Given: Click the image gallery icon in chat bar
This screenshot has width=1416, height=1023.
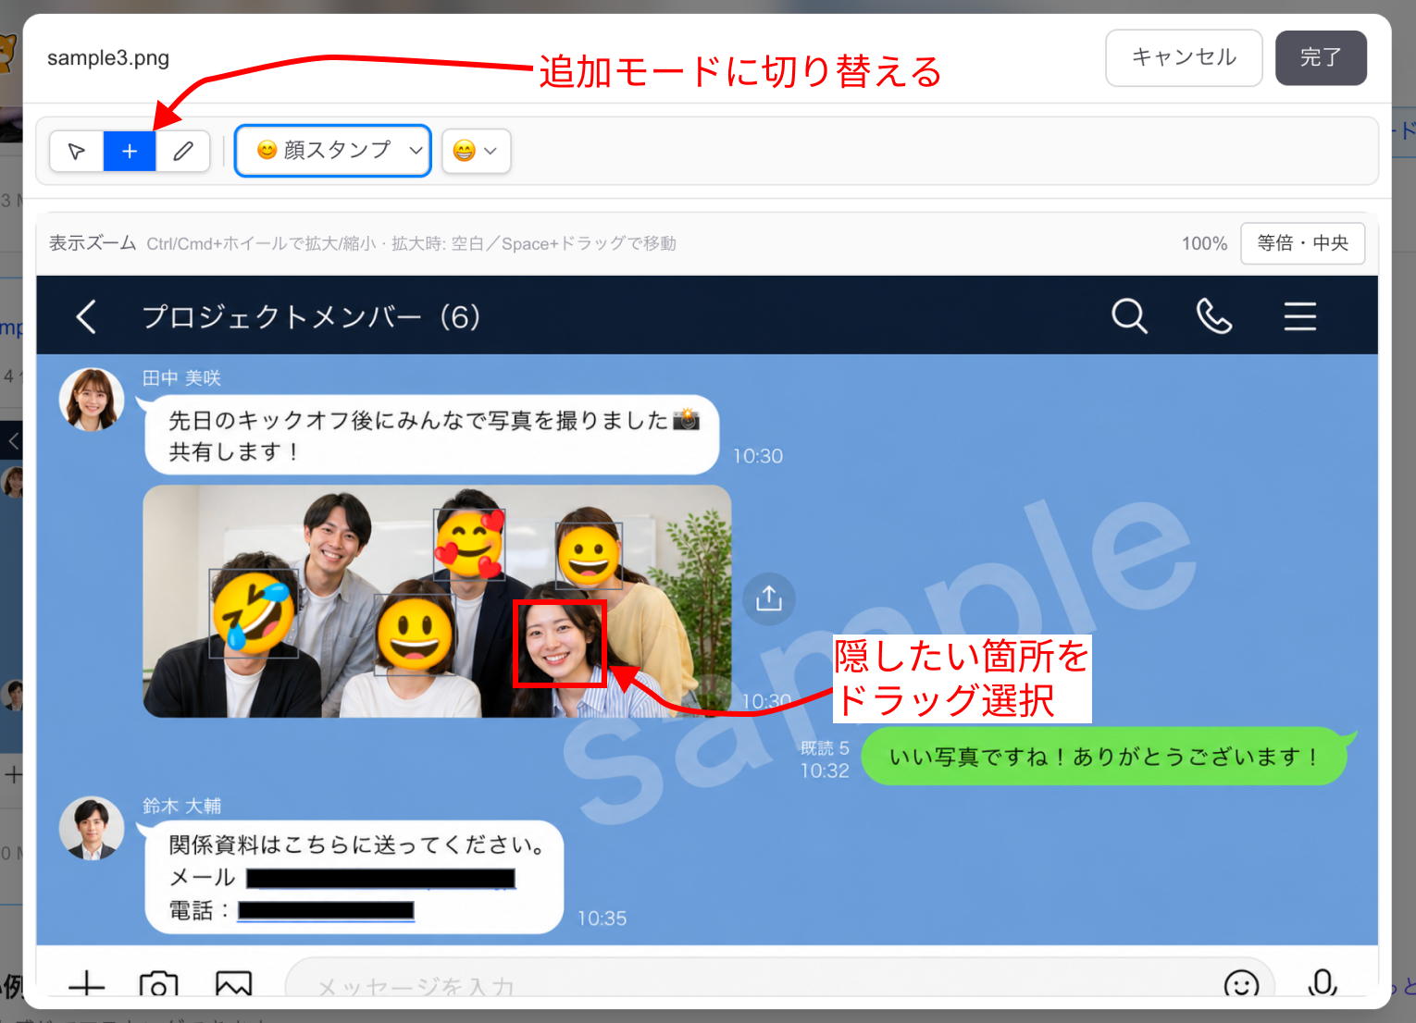Looking at the screenshot, I should click(x=233, y=984).
